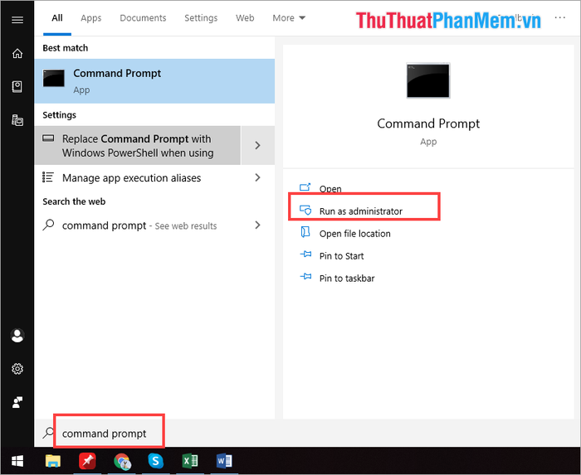Switch to the Settings tab

tap(201, 17)
